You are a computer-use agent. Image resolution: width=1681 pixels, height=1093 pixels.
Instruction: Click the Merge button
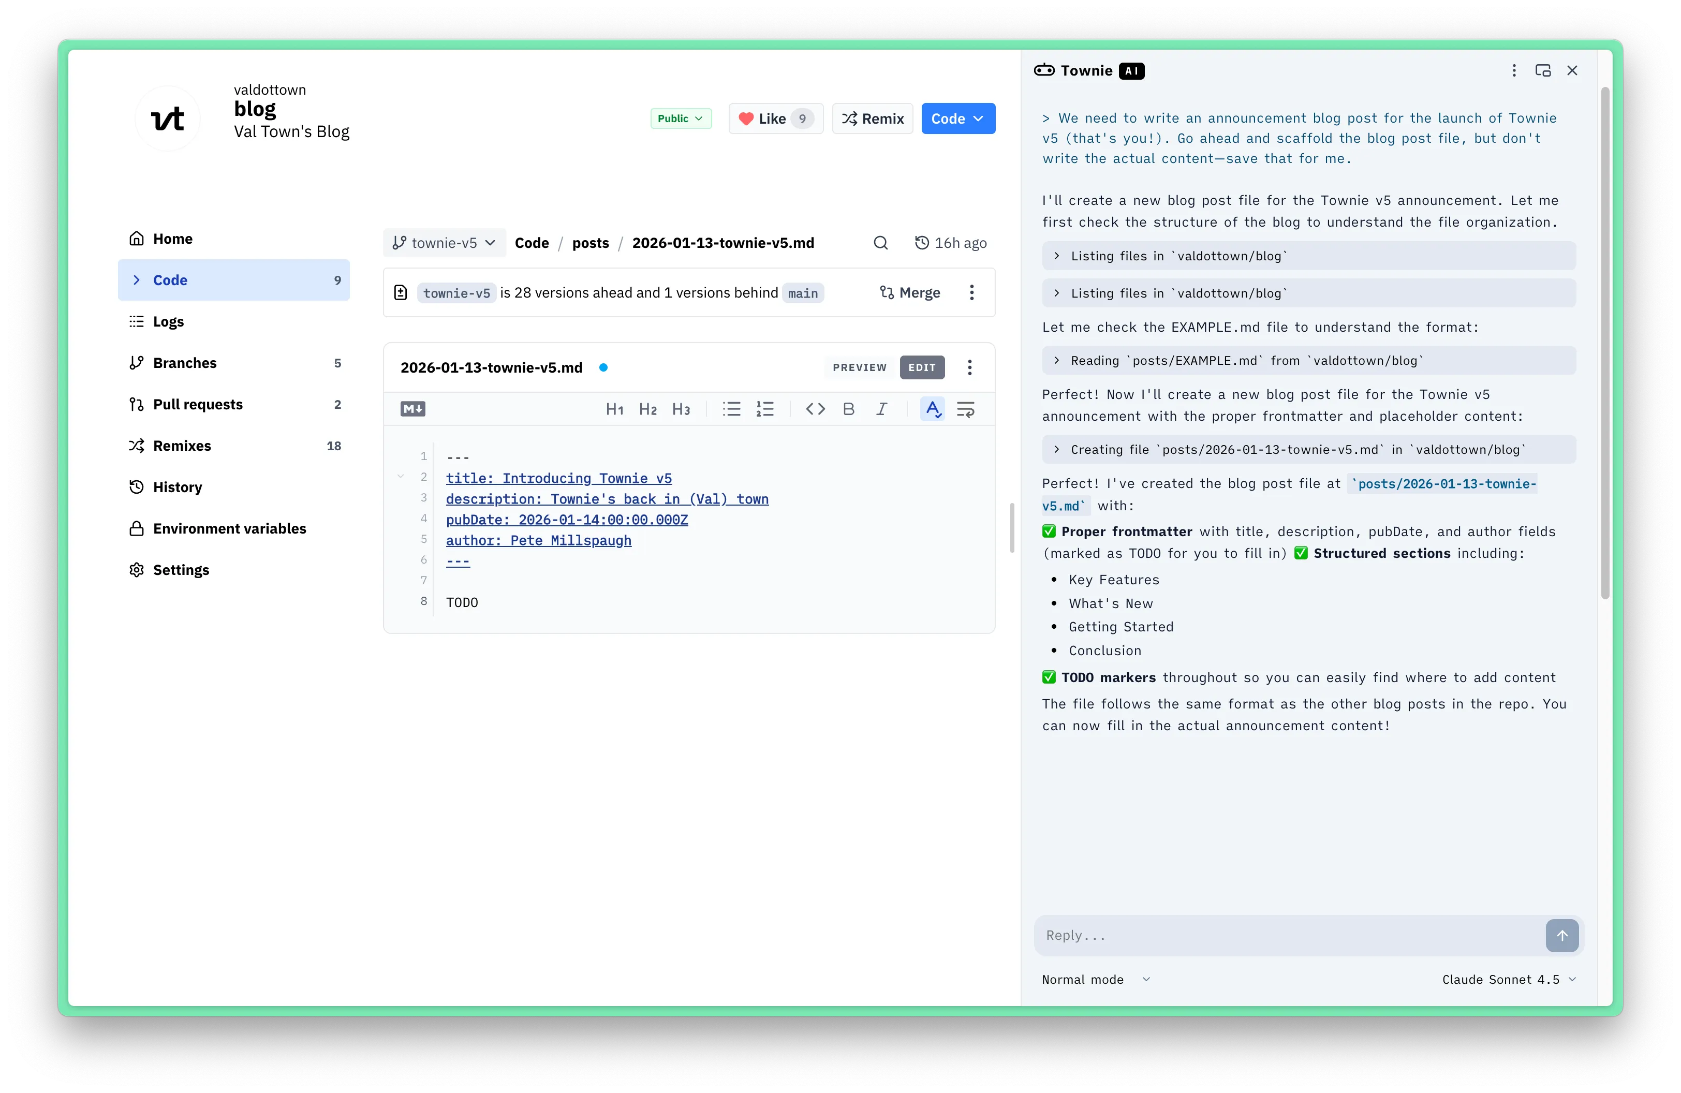click(x=910, y=292)
